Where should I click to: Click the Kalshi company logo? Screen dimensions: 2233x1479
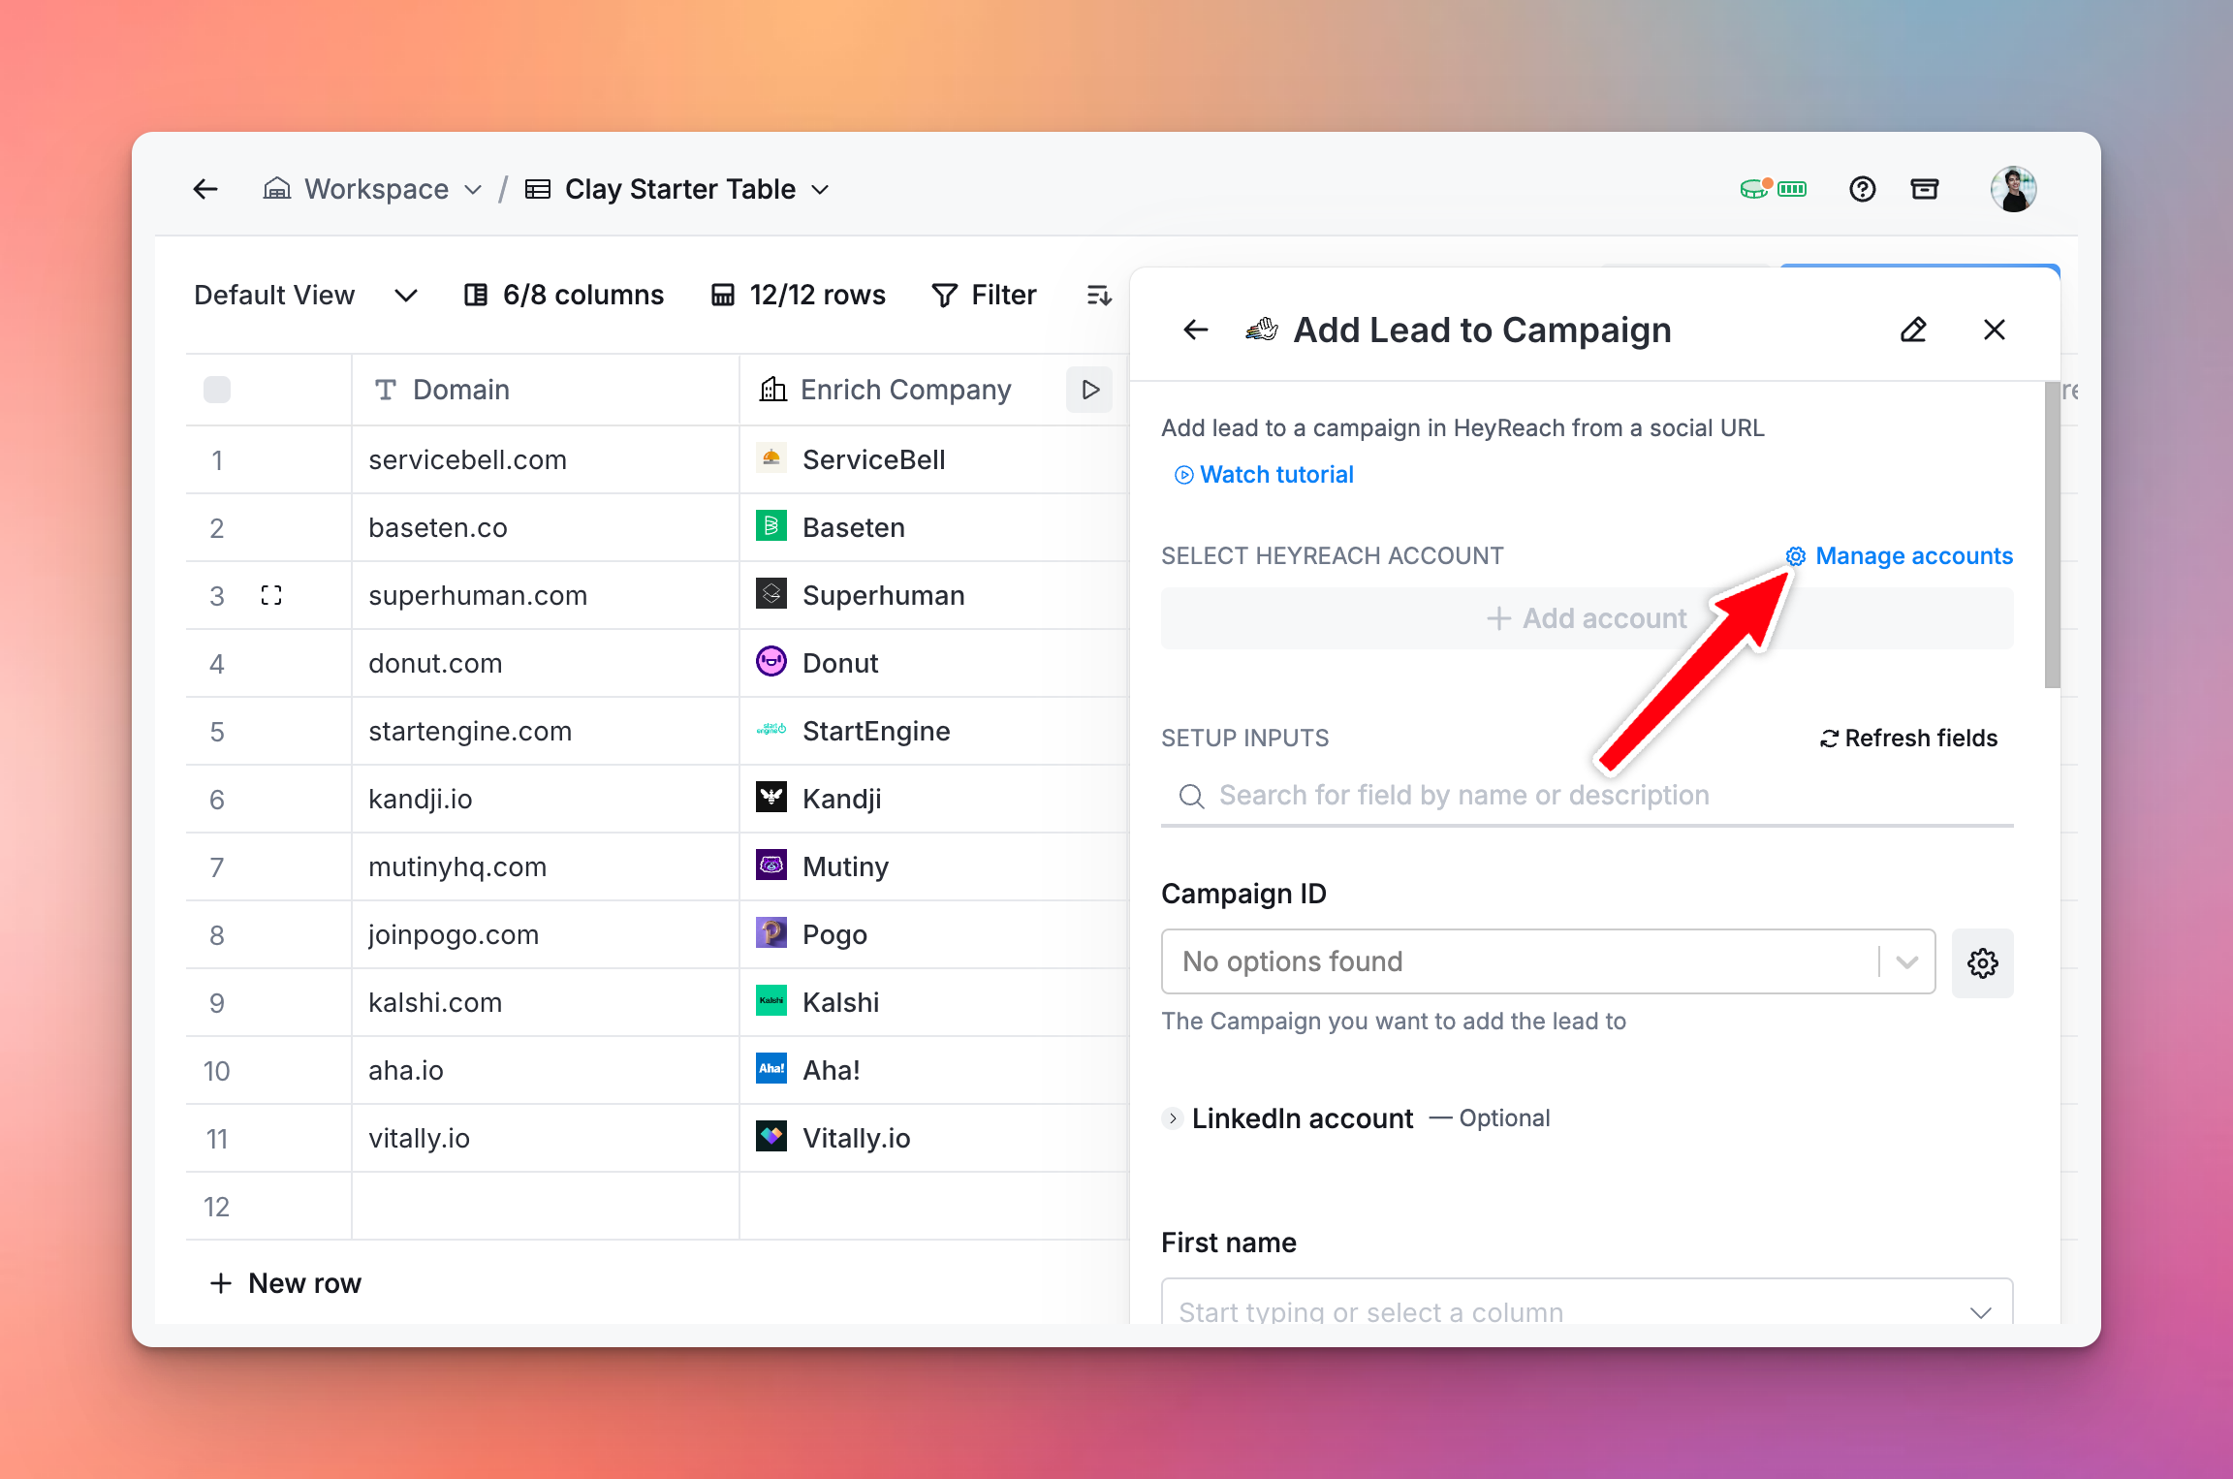(771, 1001)
